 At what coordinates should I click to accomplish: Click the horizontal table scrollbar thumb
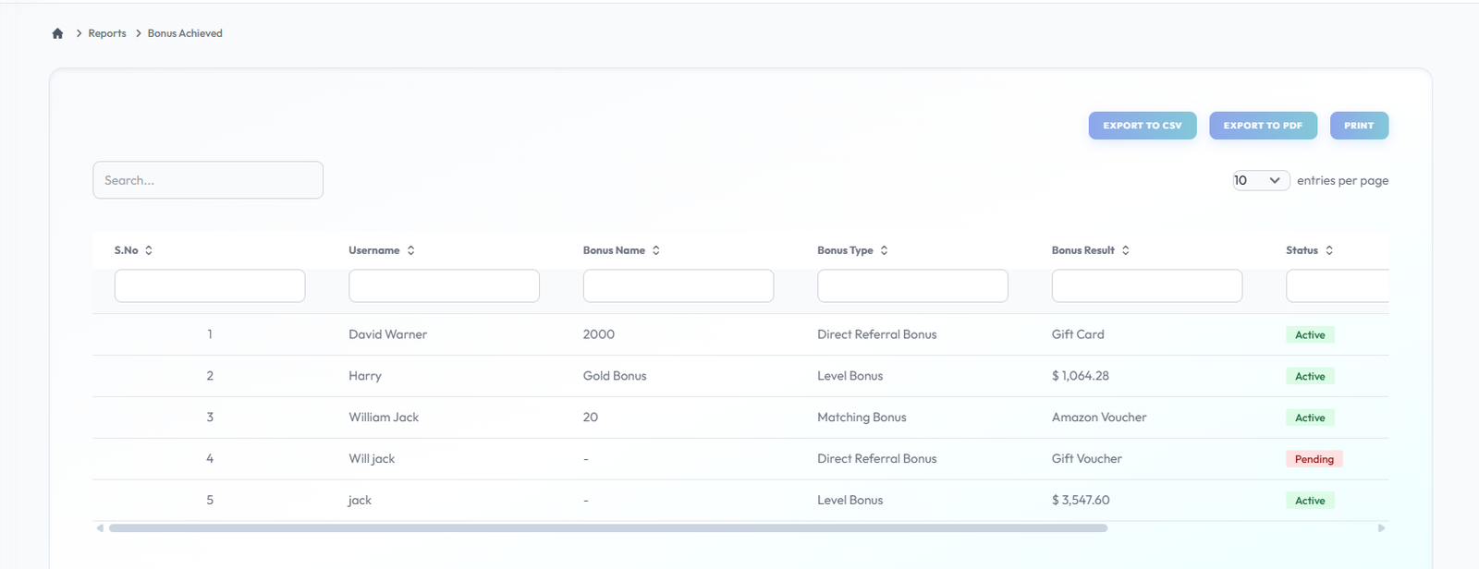608,528
